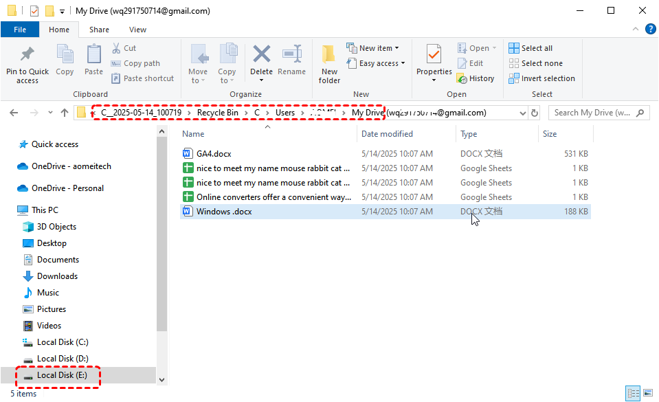Switch to the Home tab
The height and width of the screenshot is (402, 659).
point(59,30)
